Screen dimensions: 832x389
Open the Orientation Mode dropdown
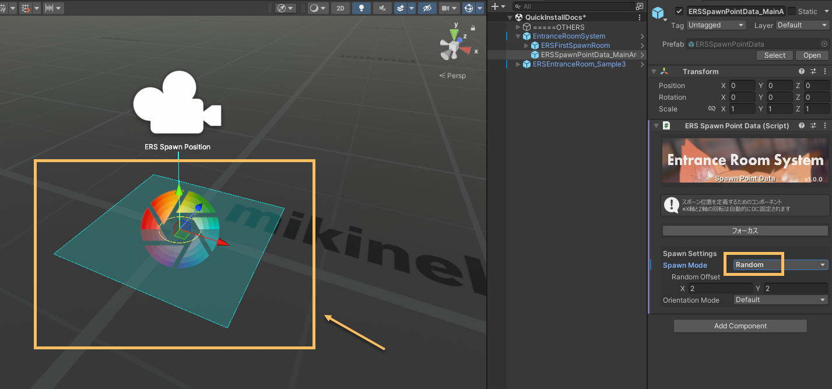[780, 300]
